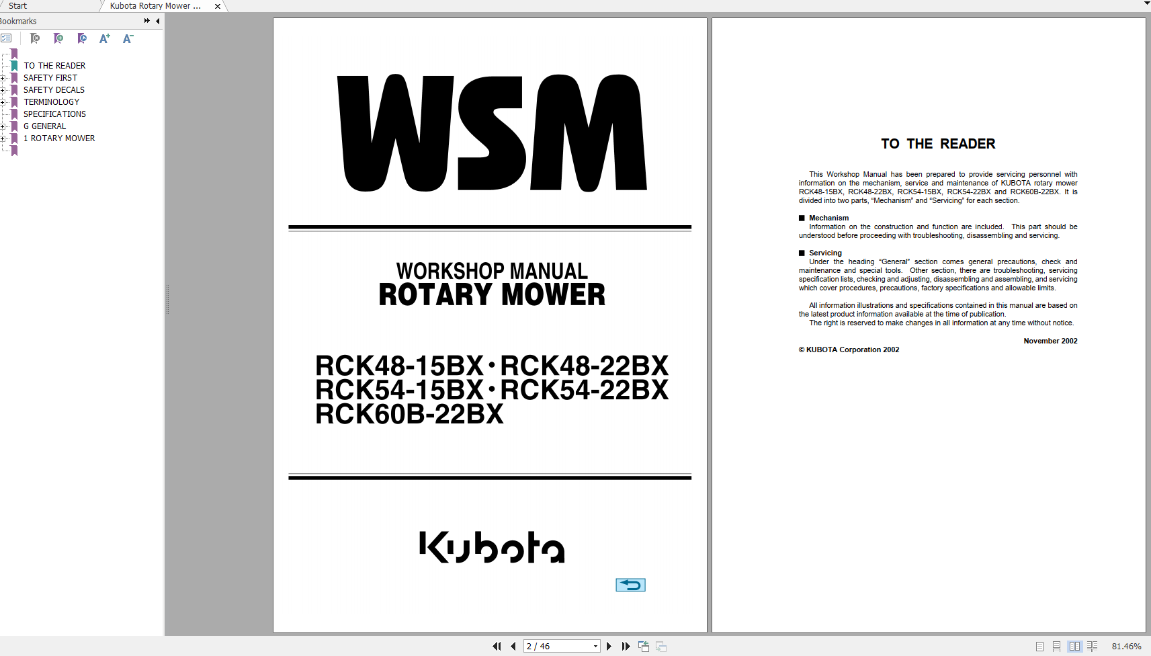Enable two-page continuous view layout

(1092, 646)
